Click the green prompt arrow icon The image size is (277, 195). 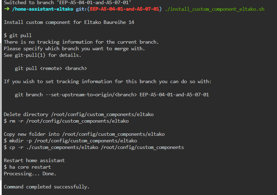pyautogui.click(x=7, y=9)
